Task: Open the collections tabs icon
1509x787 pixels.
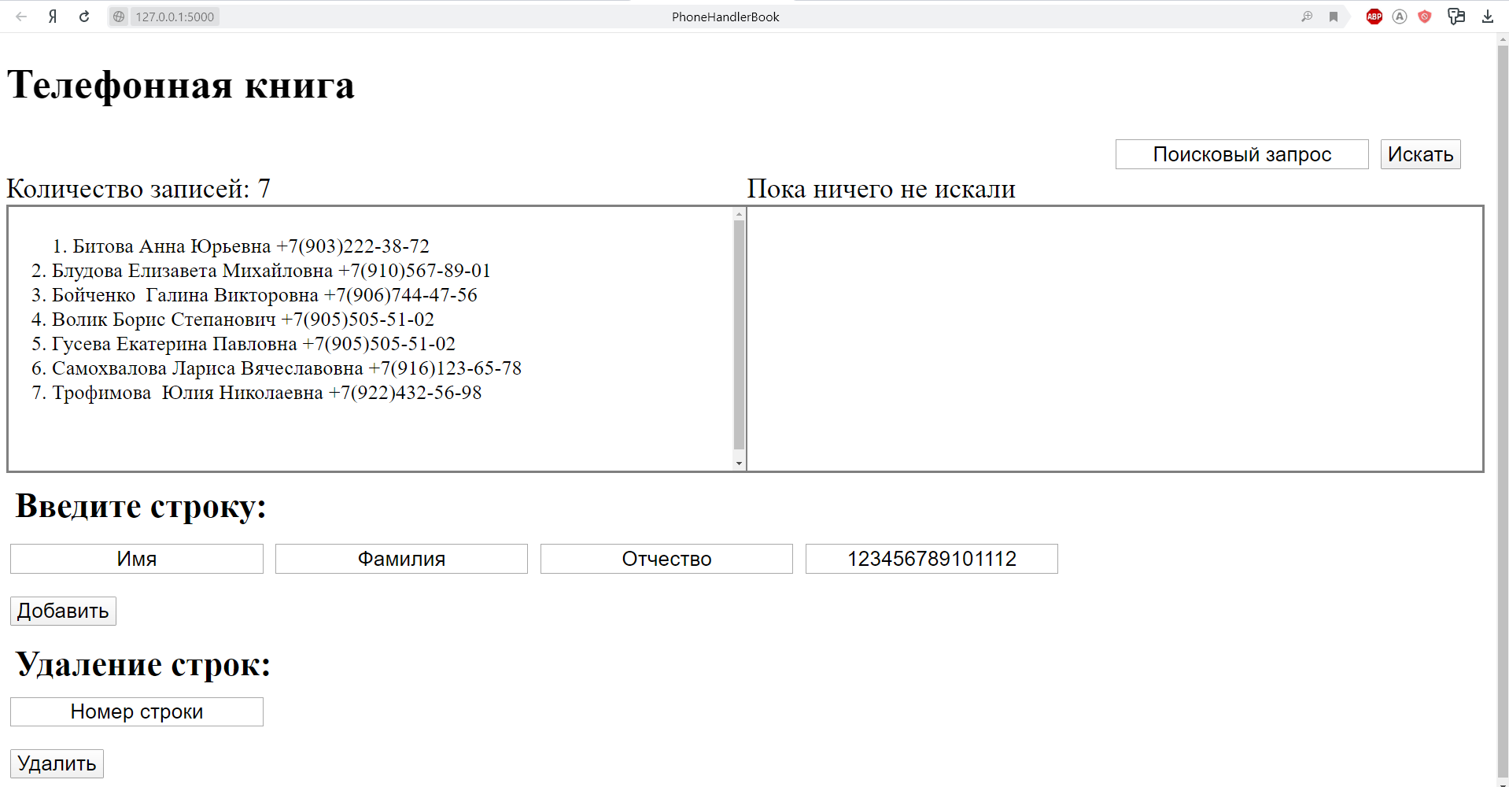Action: pos(1456,17)
